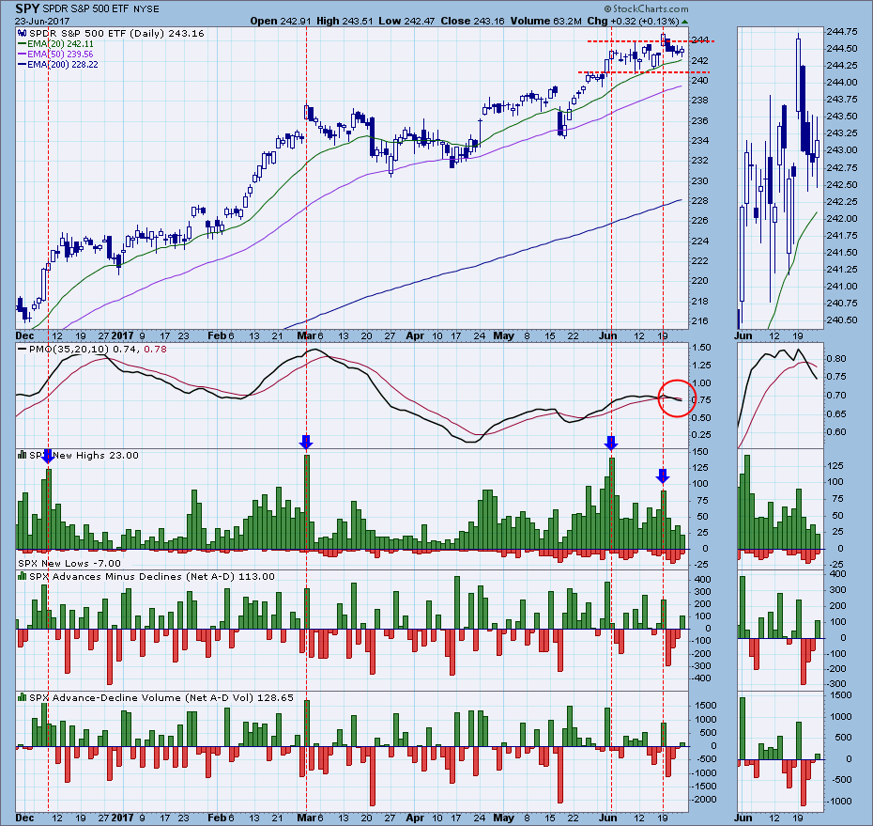Click the candlestick icon beside SPDR S&P 500 ETF (Daily)
This screenshot has height=826, width=873.
[23, 34]
